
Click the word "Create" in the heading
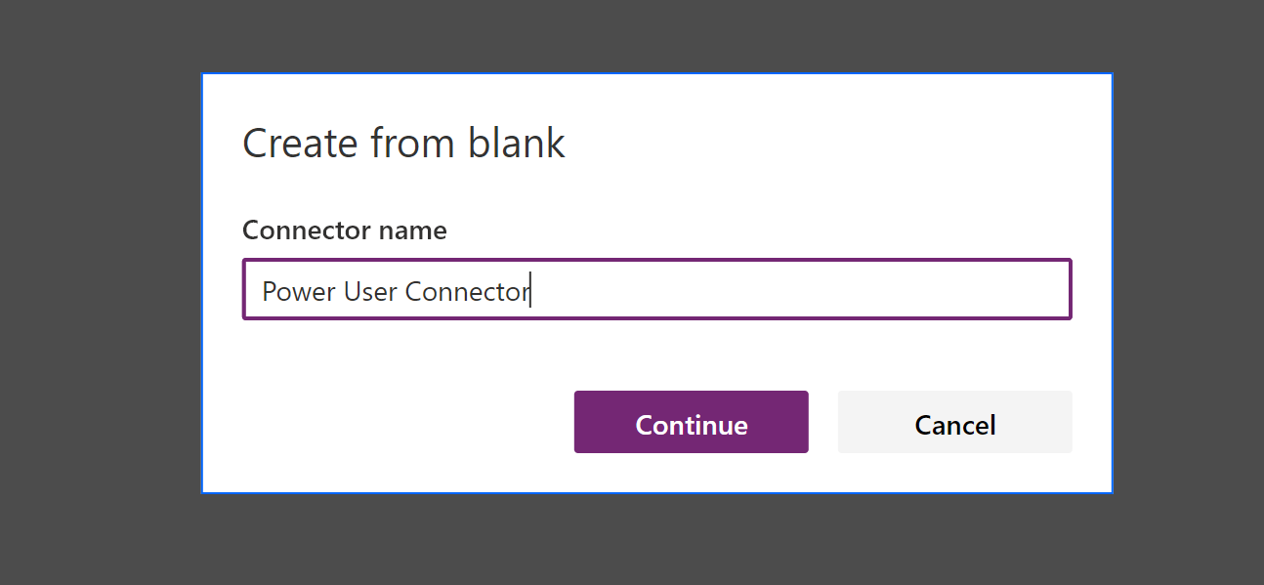[x=300, y=144]
